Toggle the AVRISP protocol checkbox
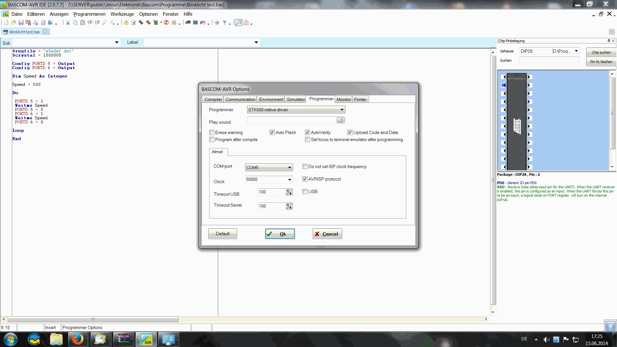This screenshot has height=347, width=617. [305, 179]
